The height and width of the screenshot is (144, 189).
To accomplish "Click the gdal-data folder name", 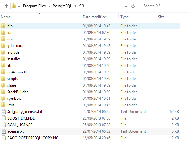I will tap(15, 46).
